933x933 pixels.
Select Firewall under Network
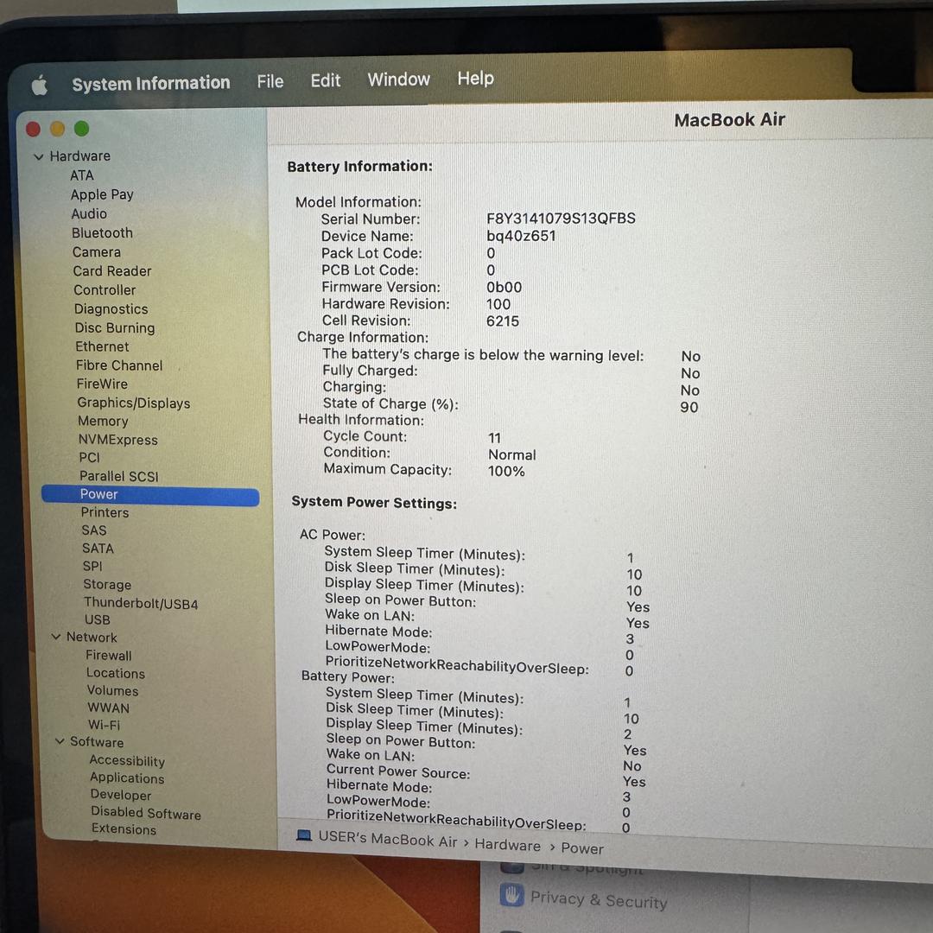[x=109, y=655]
